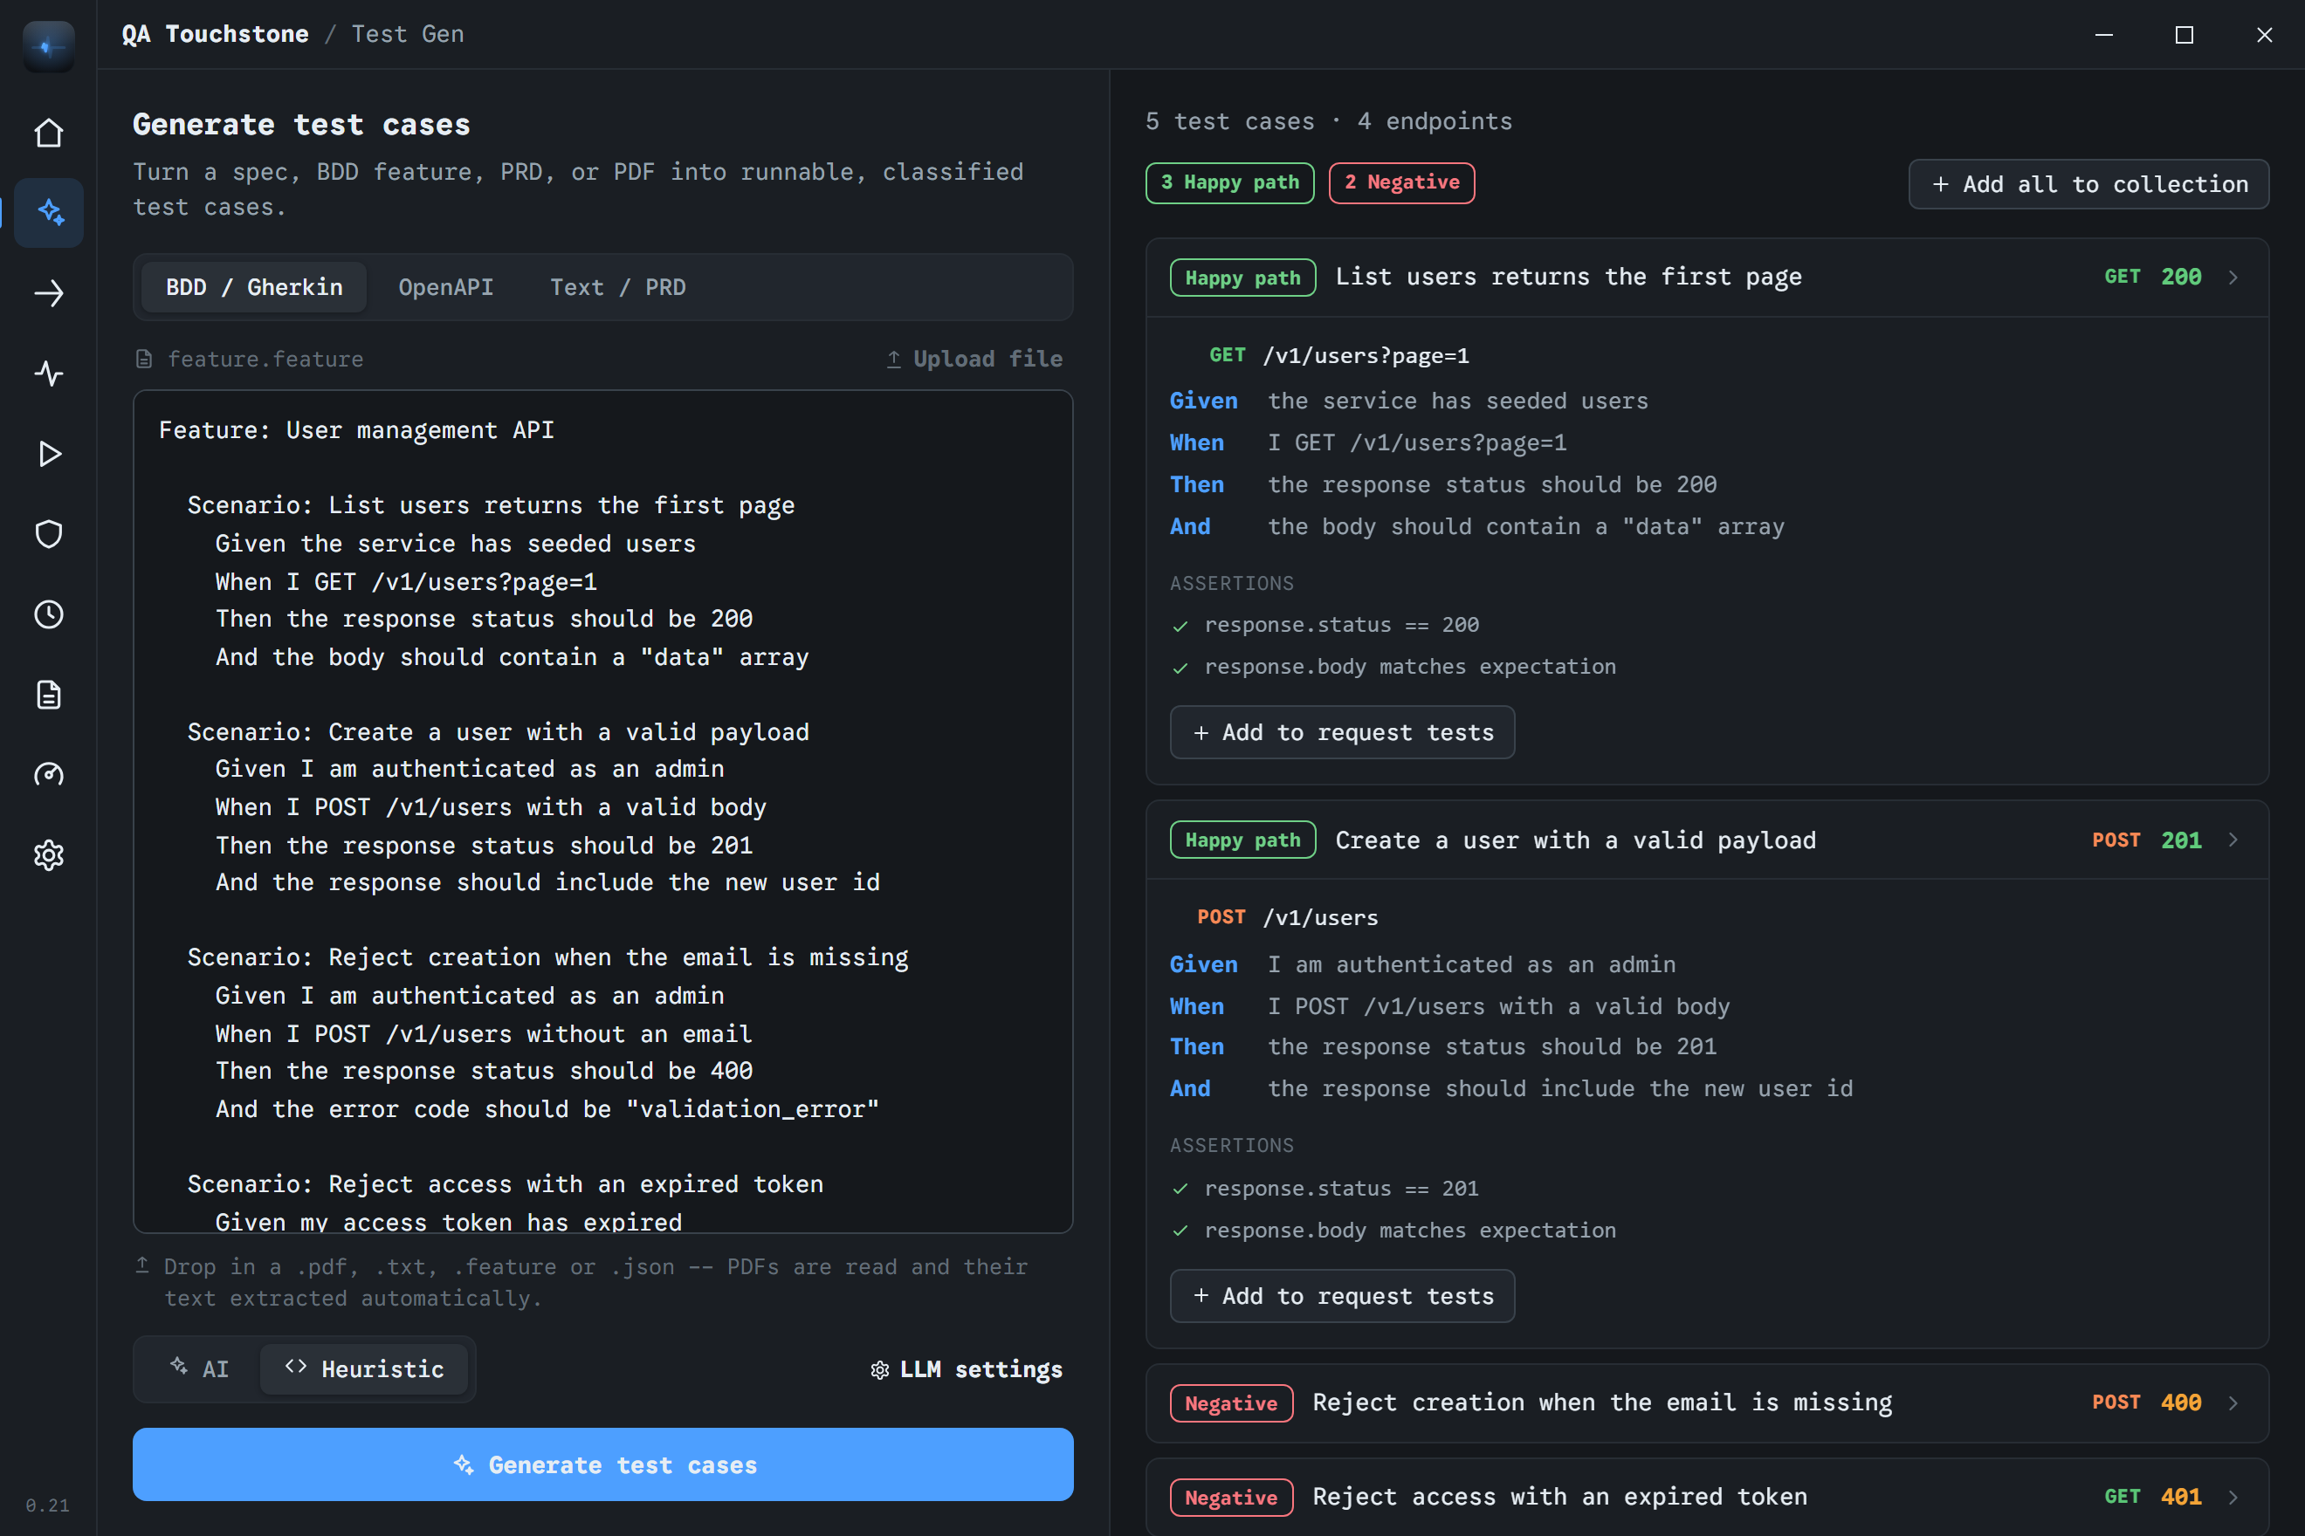Screen dimensions: 2305x1536
Task: Click the Test Gen breadcrumb
Action: 408,34
